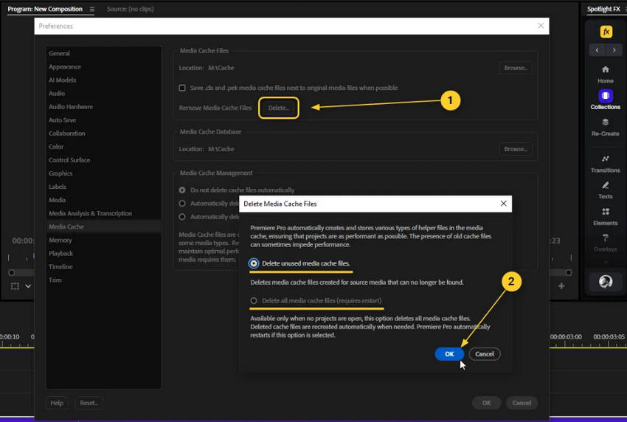This screenshot has height=422, width=627.
Task: Open Collections in Spotlight FX
Action: pos(605,100)
